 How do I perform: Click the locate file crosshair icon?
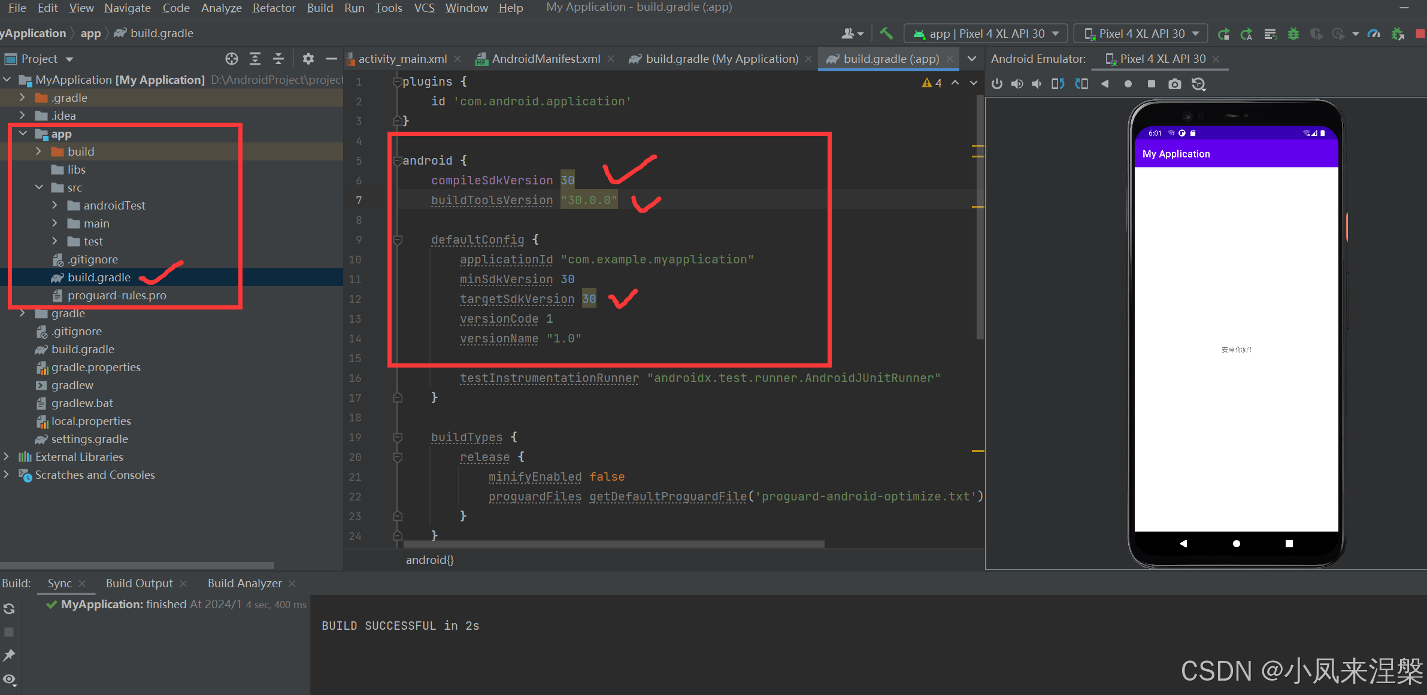(x=232, y=59)
